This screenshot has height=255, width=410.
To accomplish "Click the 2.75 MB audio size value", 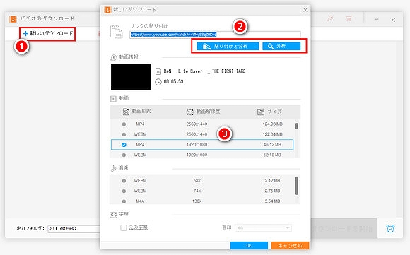I will [272, 191].
